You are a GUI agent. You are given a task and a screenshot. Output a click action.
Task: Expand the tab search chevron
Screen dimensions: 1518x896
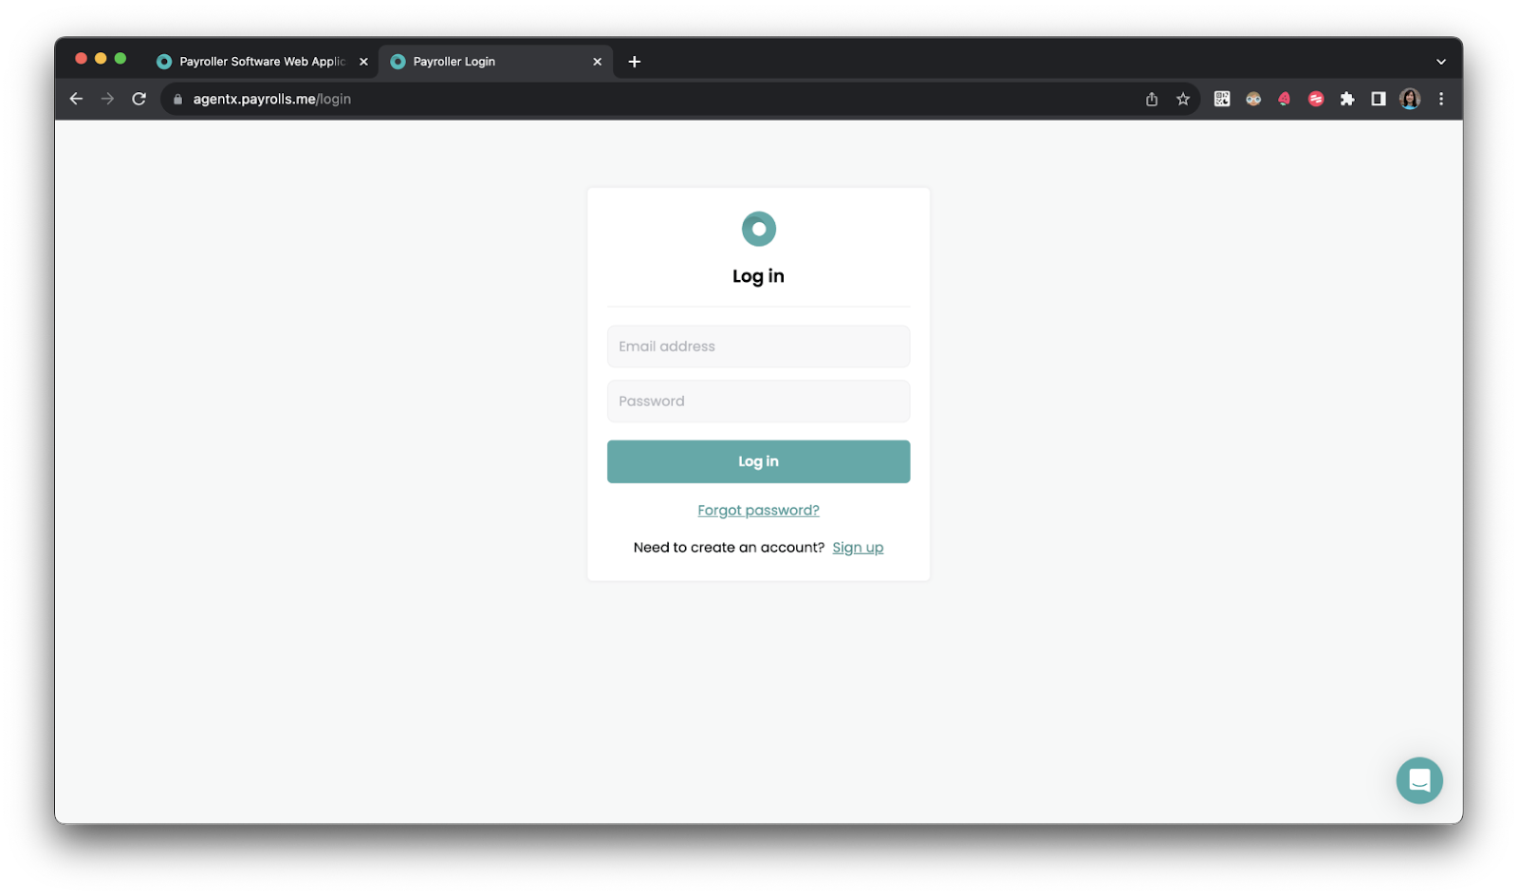coord(1440,62)
